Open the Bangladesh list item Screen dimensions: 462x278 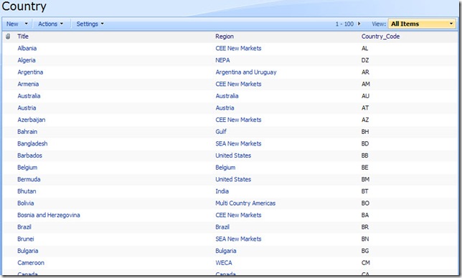tap(32, 143)
